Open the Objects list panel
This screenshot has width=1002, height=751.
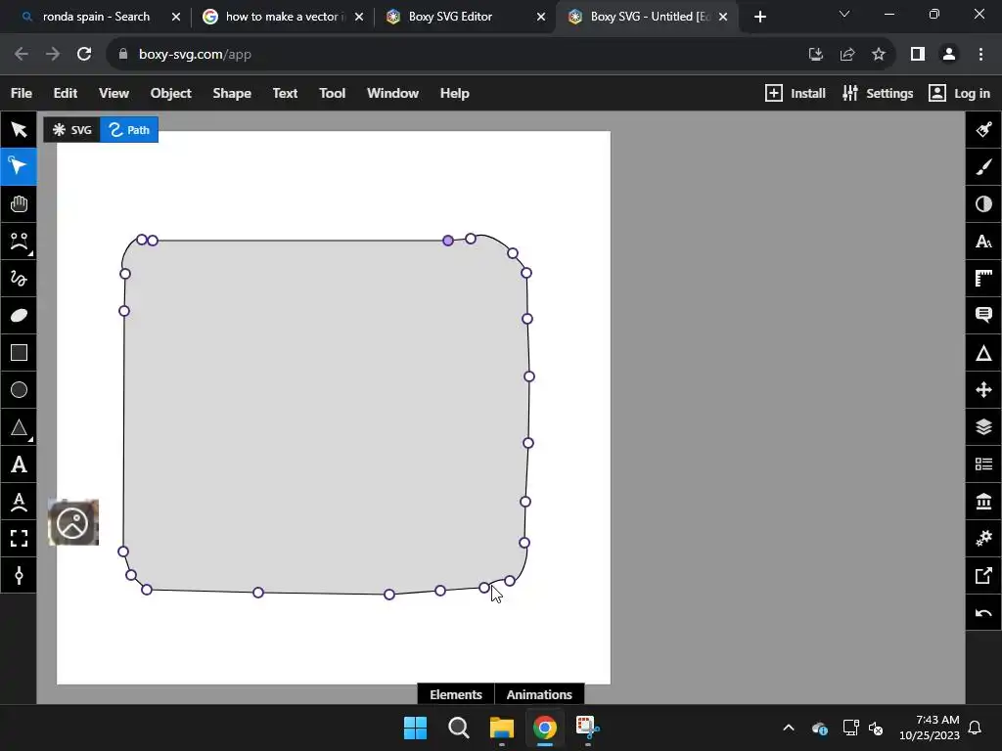tap(983, 464)
